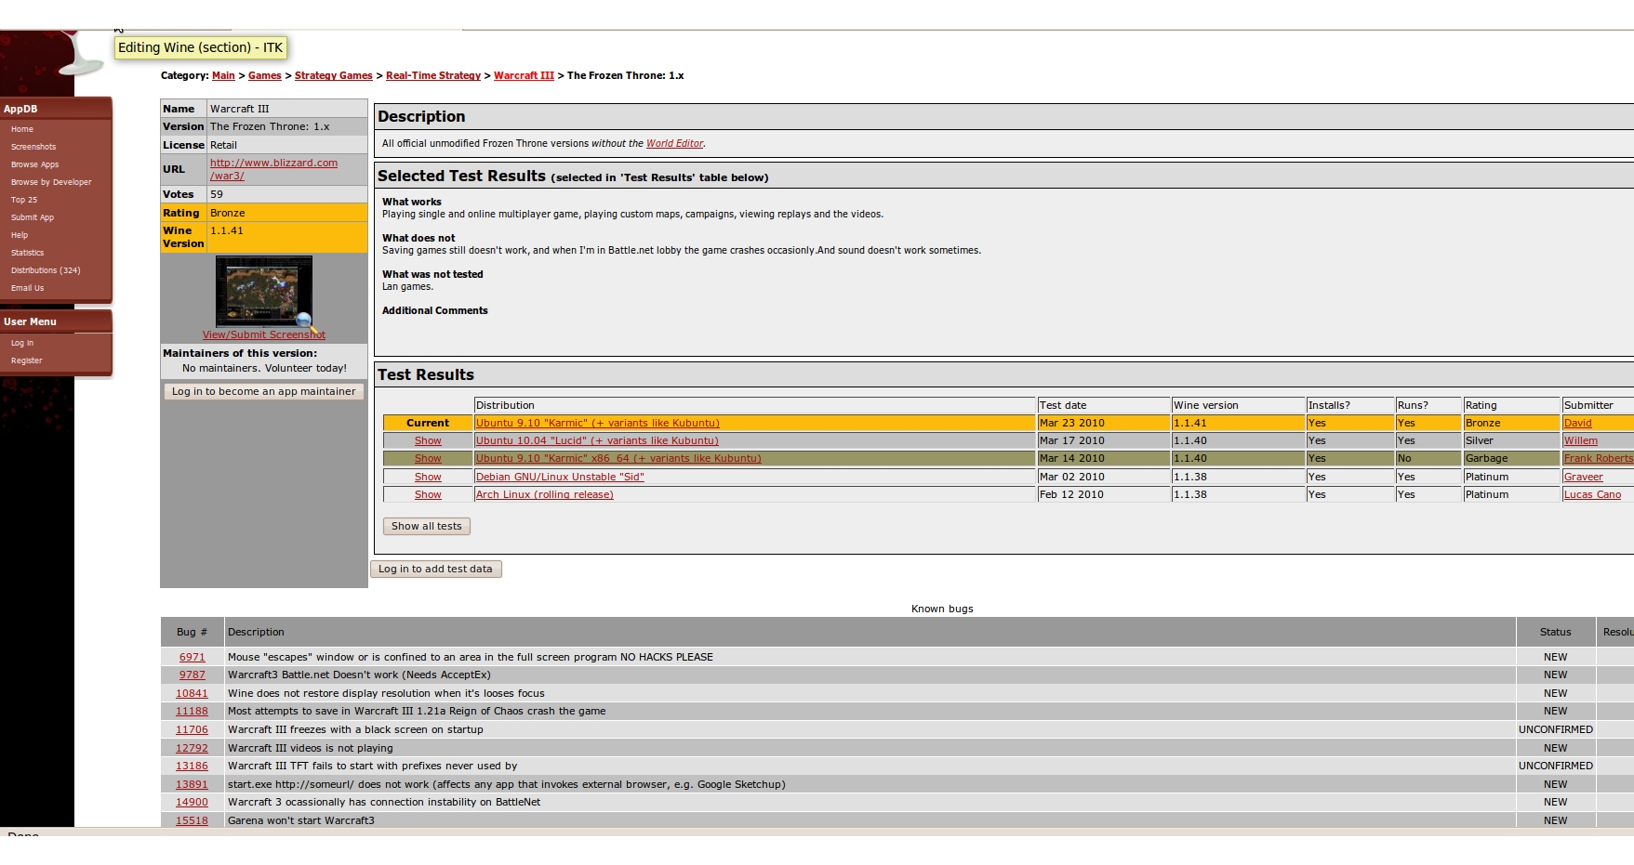The image size is (1634, 865).
Task: Open the World Editor link in Description
Action: pyautogui.click(x=674, y=144)
